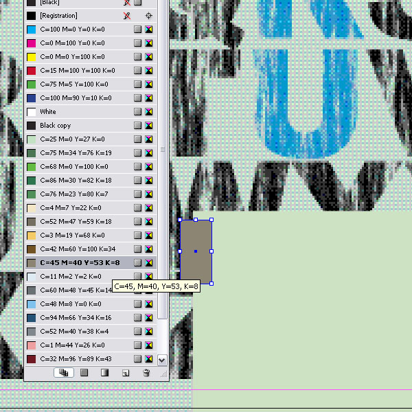Select the 'C=52 M=40 Y=38 K=4' swatch name
The height and width of the screenshot is (412, 412).
74,332
